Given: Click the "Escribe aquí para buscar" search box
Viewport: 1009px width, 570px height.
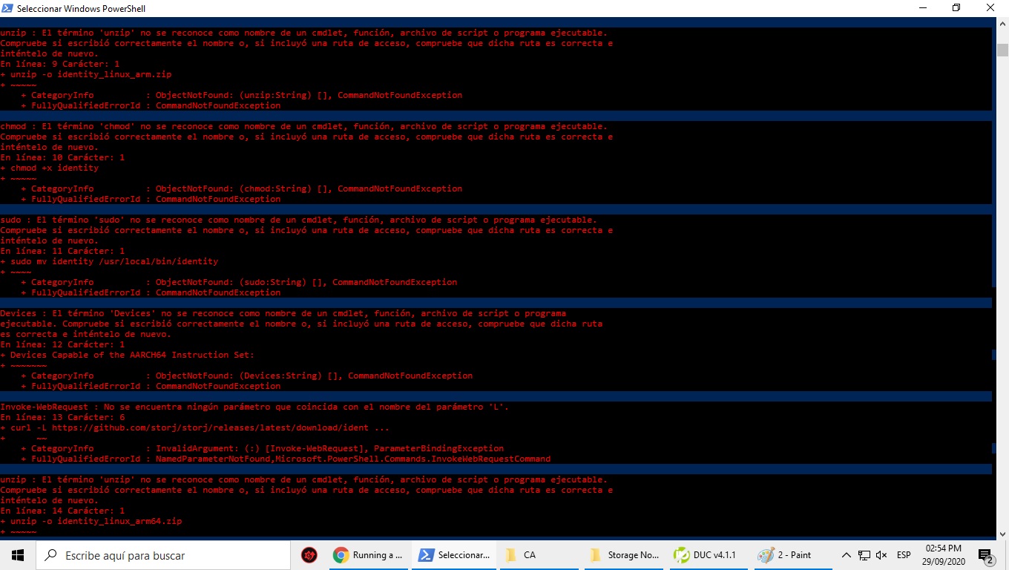Looking at the screenshot, I should (x=163, y=554).
